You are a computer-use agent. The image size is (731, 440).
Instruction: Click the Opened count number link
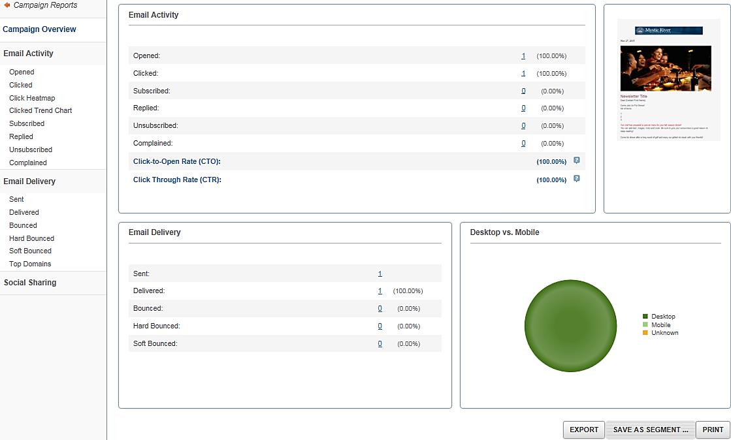tap(523, 56)
